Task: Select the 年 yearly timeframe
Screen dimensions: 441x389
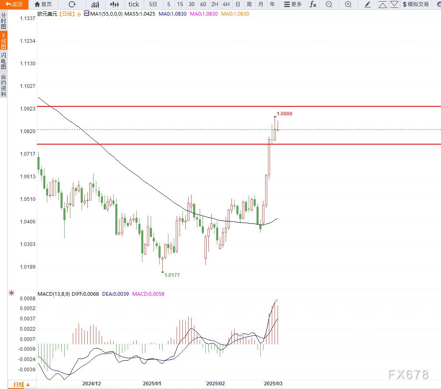Action: [272, 4]
